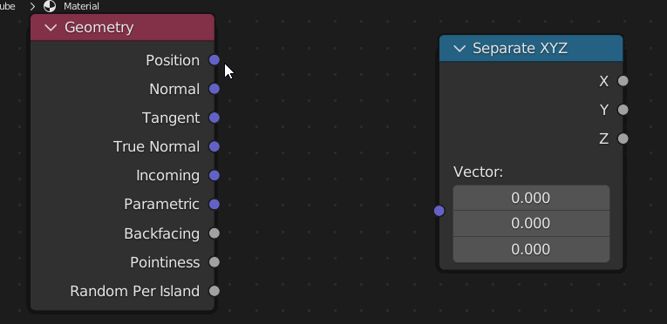667x324 pixels.
Task: Click the X output socket
Action: click(x=623, y=81)
